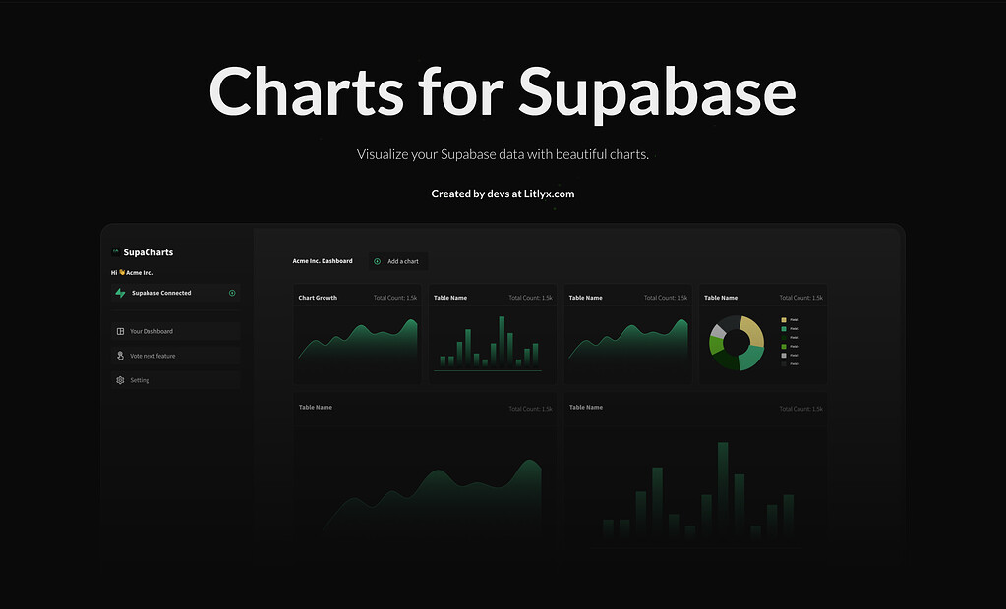Click the dashboard layout icon beside Your Dashboard

(120, 331)
